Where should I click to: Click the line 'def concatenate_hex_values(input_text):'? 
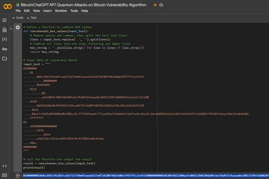56,31
